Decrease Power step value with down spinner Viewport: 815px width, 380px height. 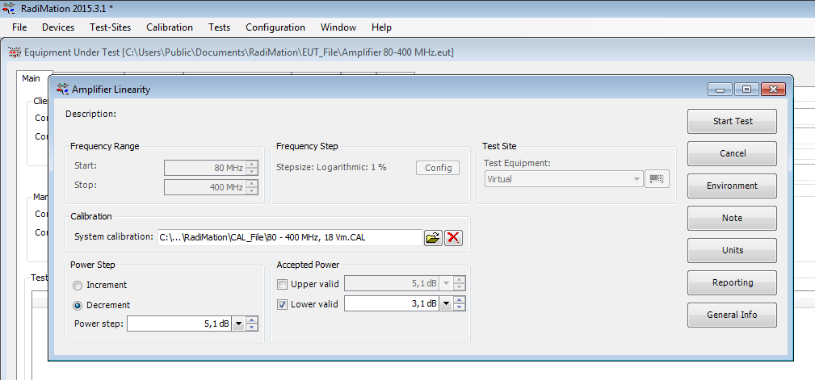[x=252, y=328]
